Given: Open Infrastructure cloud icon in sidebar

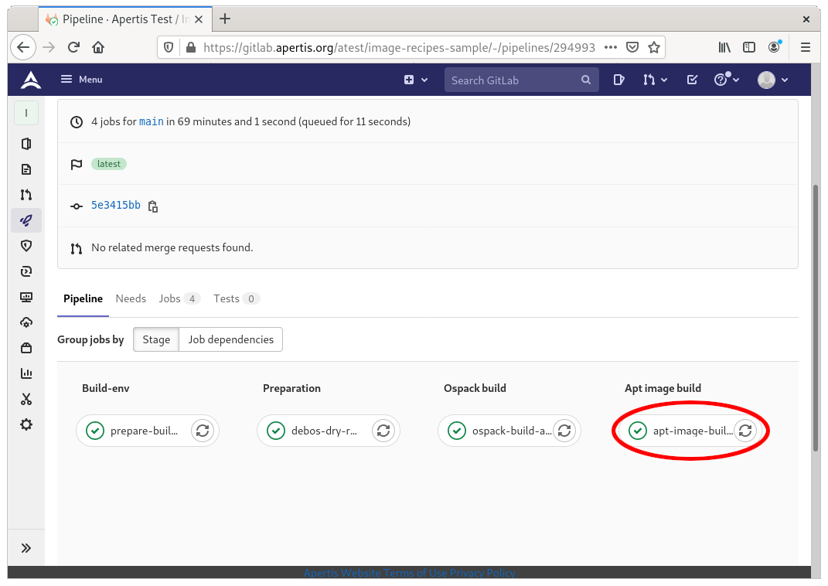Looking at the screenshot, I should click(x=26, y=322).
